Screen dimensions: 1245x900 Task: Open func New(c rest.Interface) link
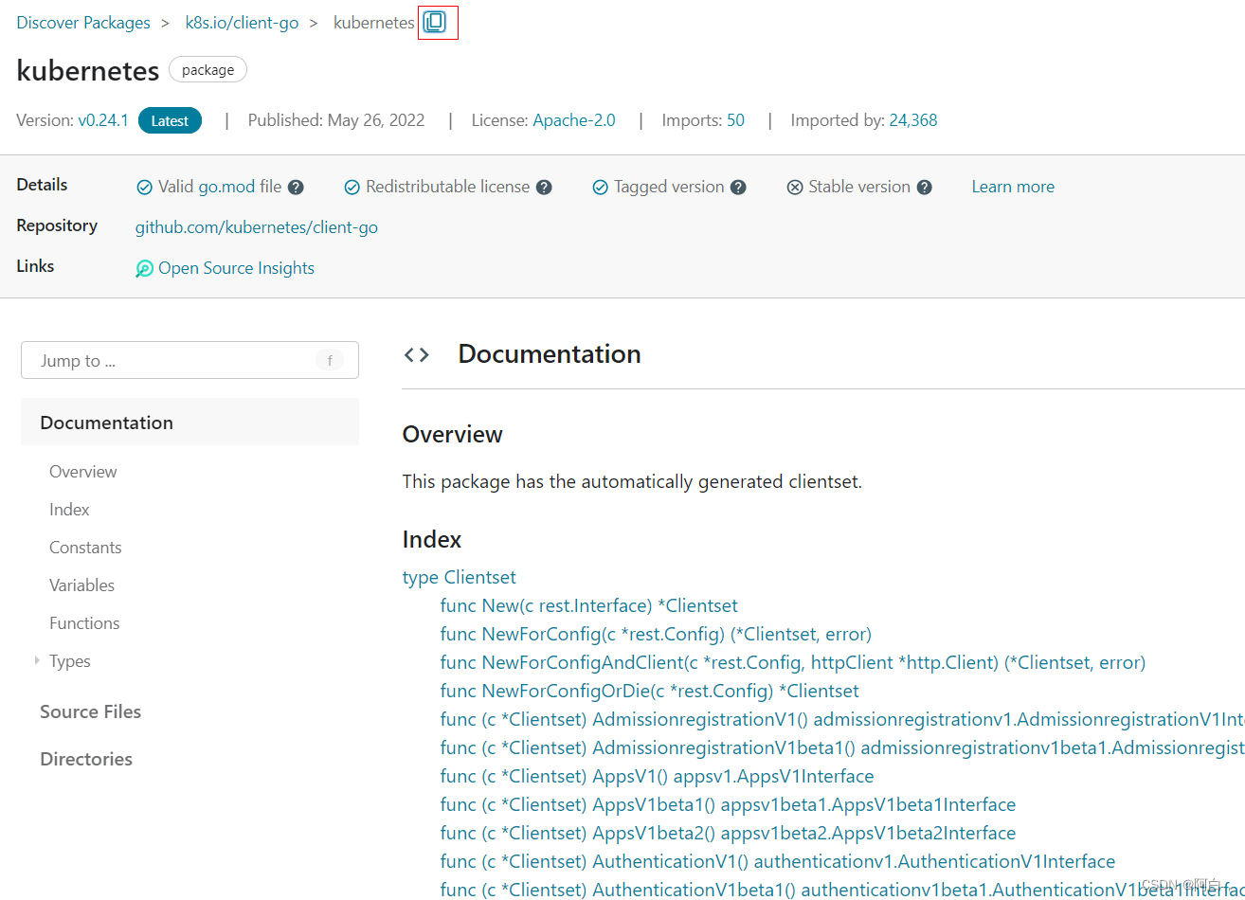[x=589, y=605]
